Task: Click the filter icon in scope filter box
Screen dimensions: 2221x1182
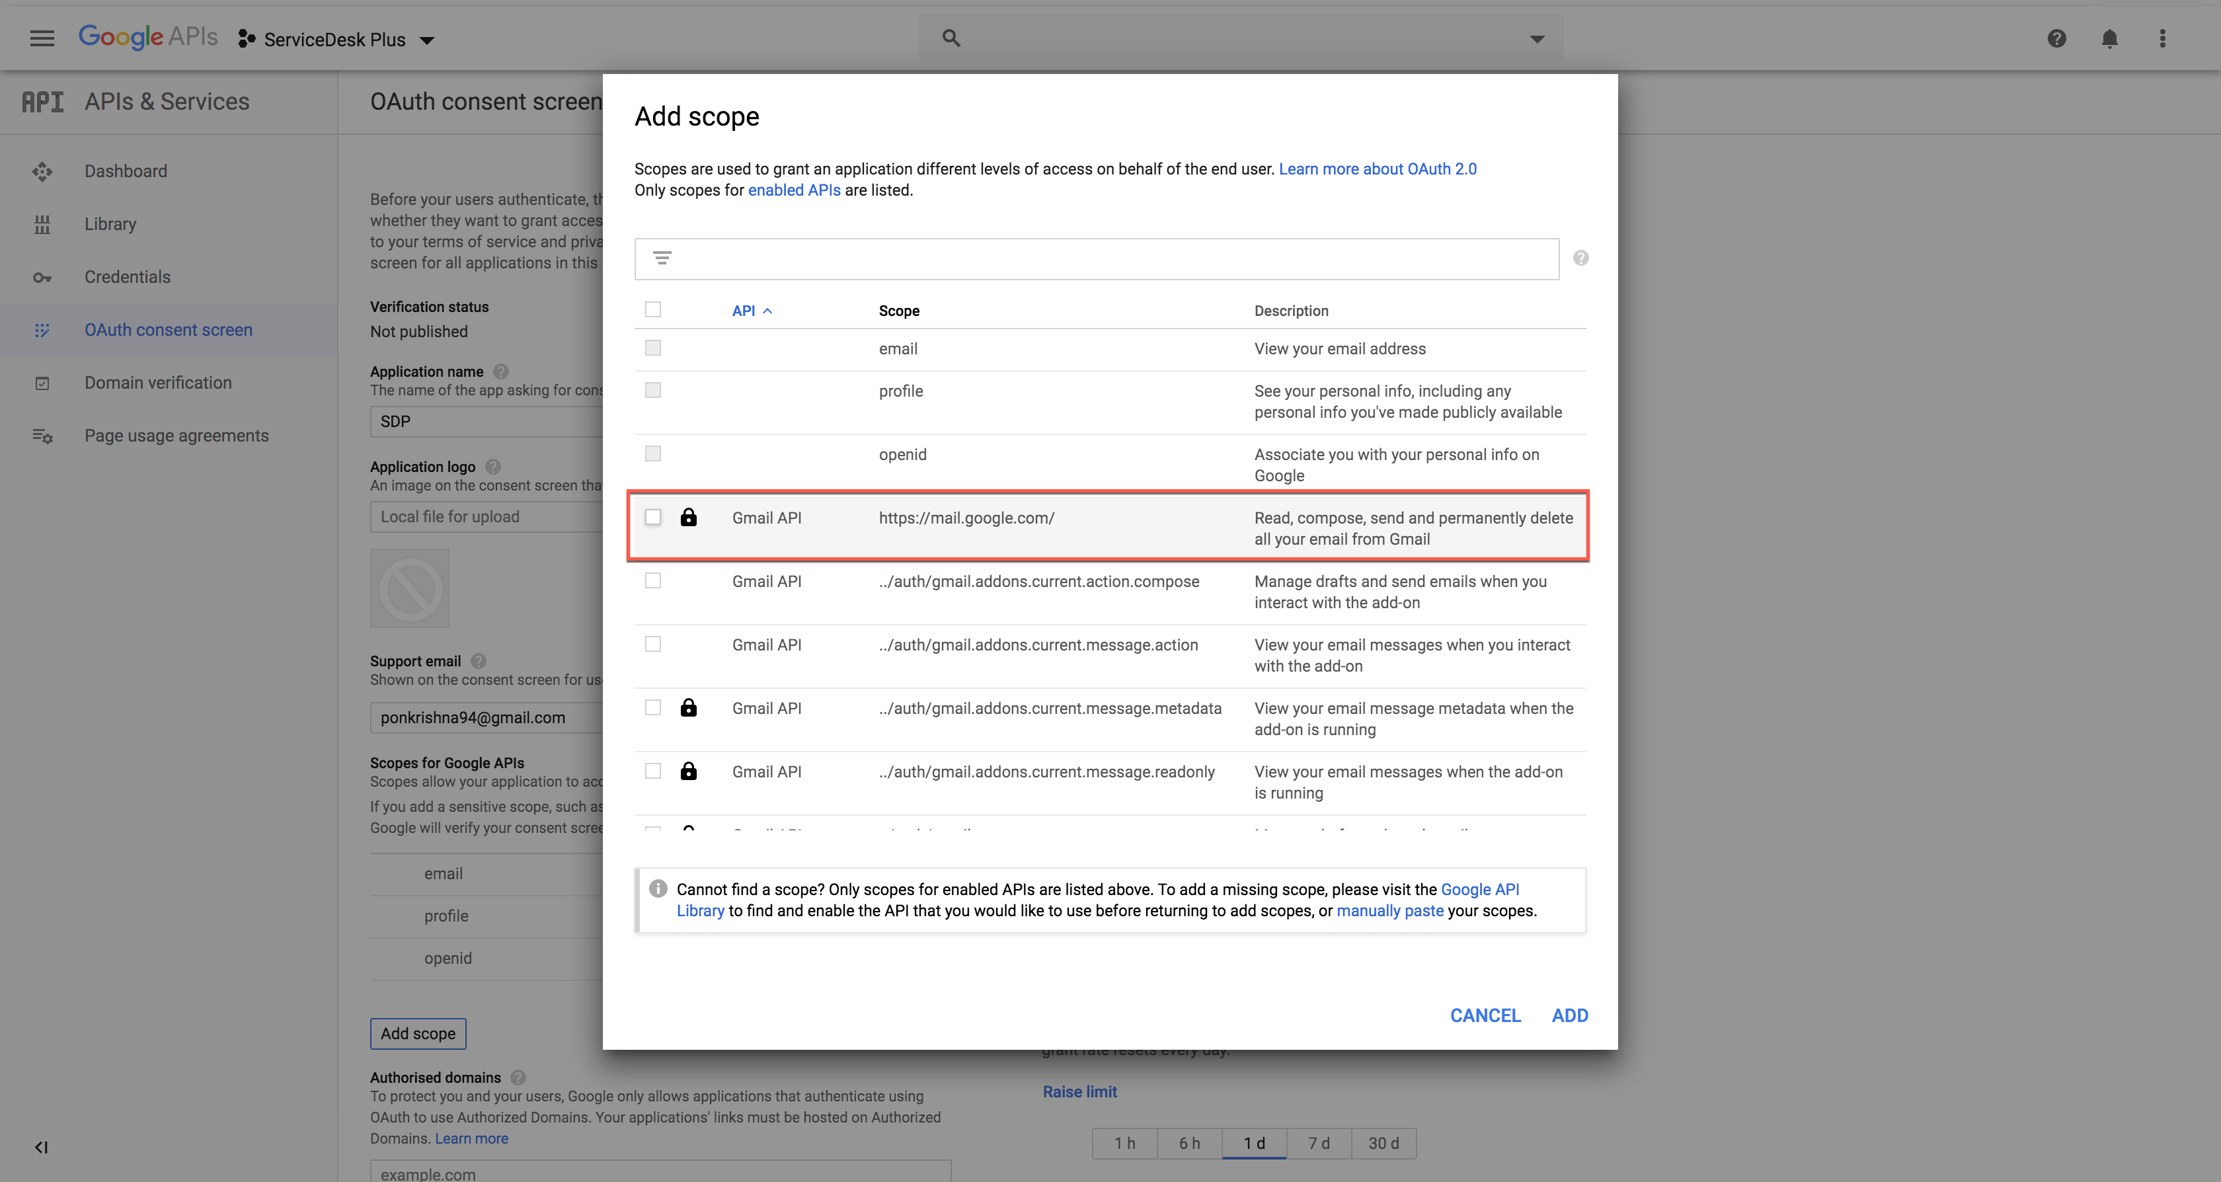Action: pyautogui.click(x=662, y=258)
